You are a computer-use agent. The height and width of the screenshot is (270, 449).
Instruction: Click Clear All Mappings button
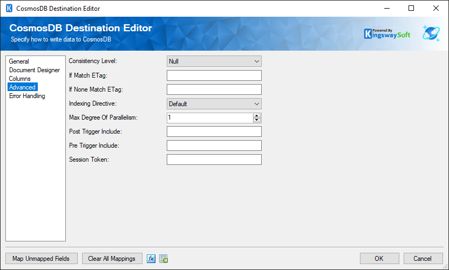coord(112,259)
